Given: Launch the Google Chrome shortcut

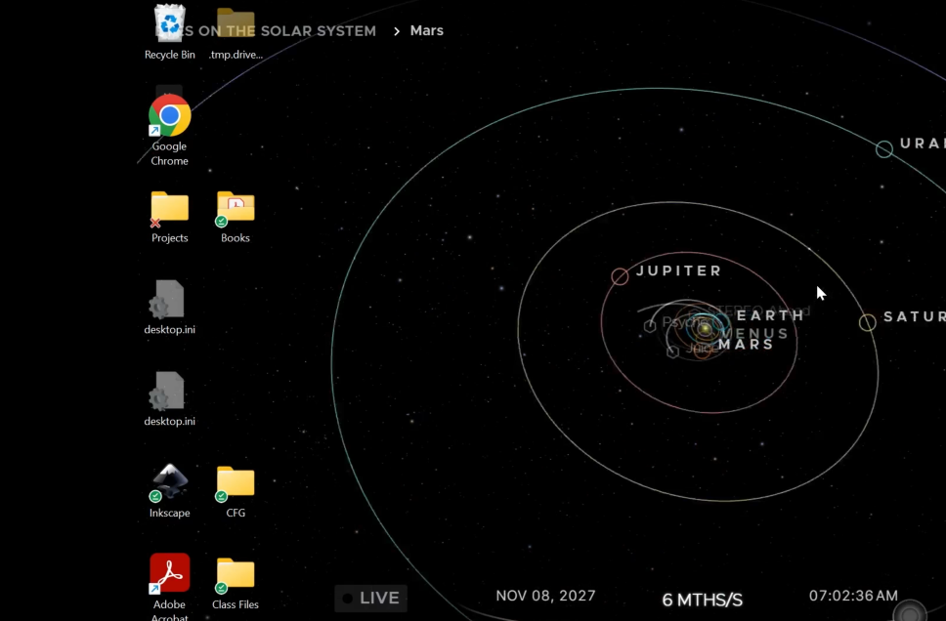Looking at the screenshot, I should (x=169, y=130).
